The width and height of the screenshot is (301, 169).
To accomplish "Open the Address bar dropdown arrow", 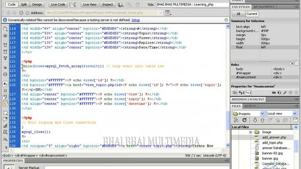I will click(160, 13).
